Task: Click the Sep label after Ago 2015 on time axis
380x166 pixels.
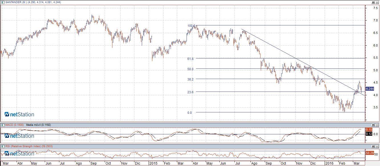Action: pyautogui.click(x=268, y=163)
